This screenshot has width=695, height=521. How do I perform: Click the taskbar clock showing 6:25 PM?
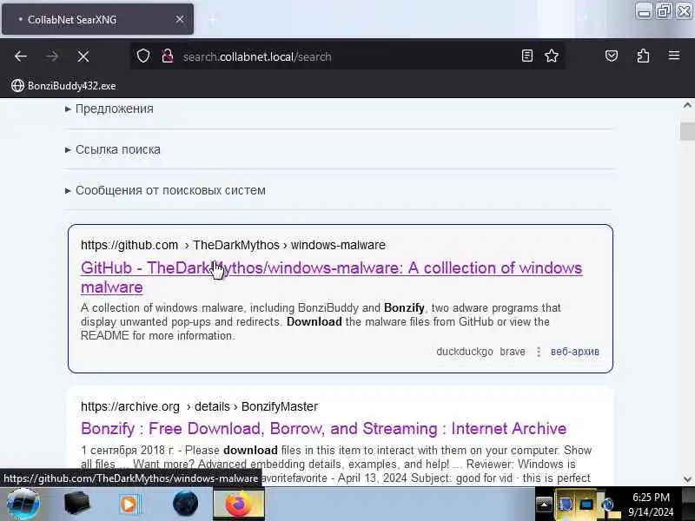pyautogui.click(x=651, y=505)
